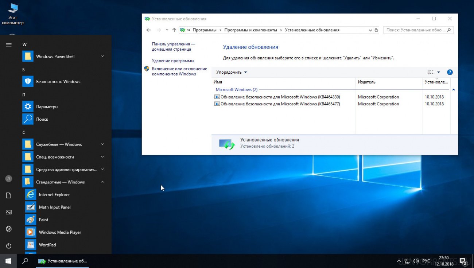
Task: Click Установленные обновления breadcrumb
Action: tap(312, 30)
